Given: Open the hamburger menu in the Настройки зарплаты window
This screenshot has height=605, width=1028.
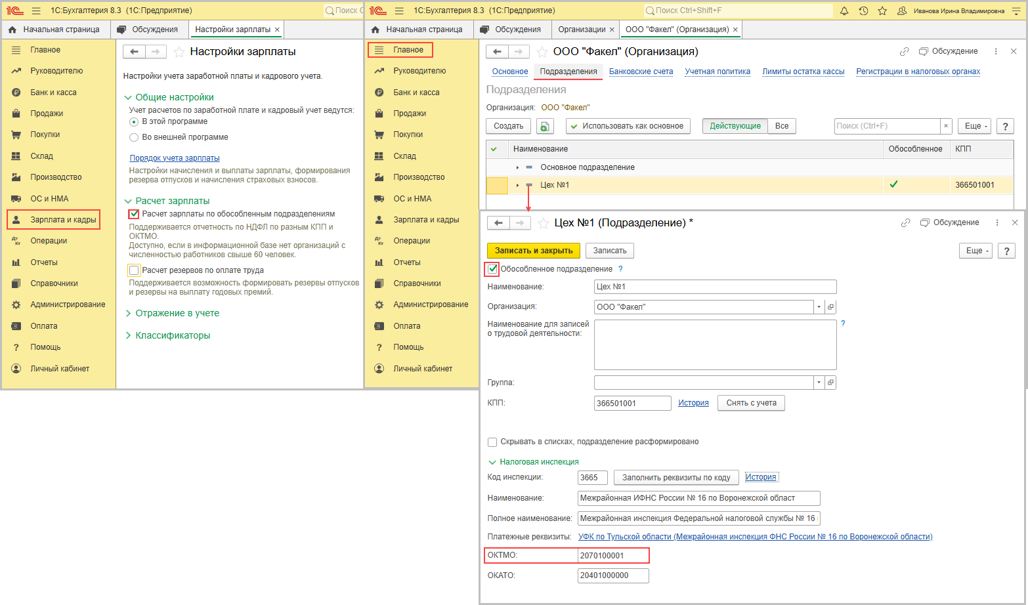Looking at the screenshot, I should pyautogui.click(x=36, y=10).
